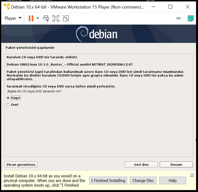Open the Player menu
This screenshot has width=198, height=192.
click(x=13, y=18)
